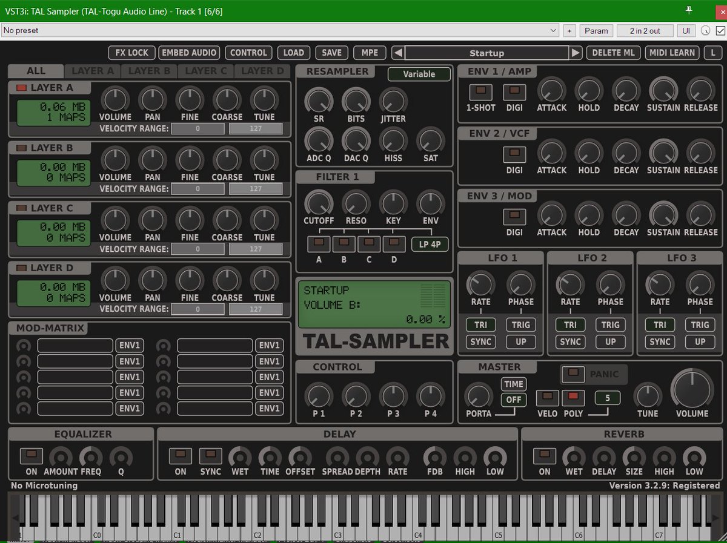Open the LFO 2 UP selector
The image size is (727, 543).
611,341
